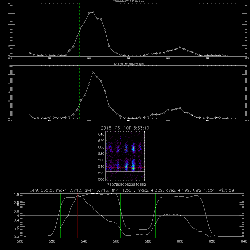The width and height of the screenshot is (250, 250).
Task: Click the green boundary line near 585 in bottom plot
Action: [x=155, y=215]
